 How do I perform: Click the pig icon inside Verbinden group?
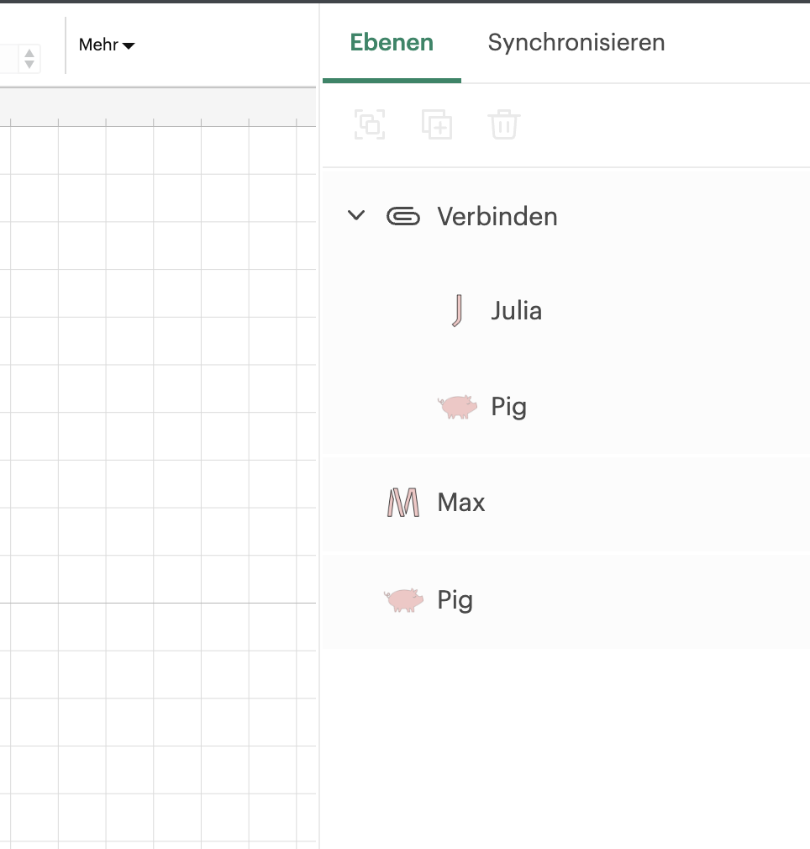click(x=457, y=408)
